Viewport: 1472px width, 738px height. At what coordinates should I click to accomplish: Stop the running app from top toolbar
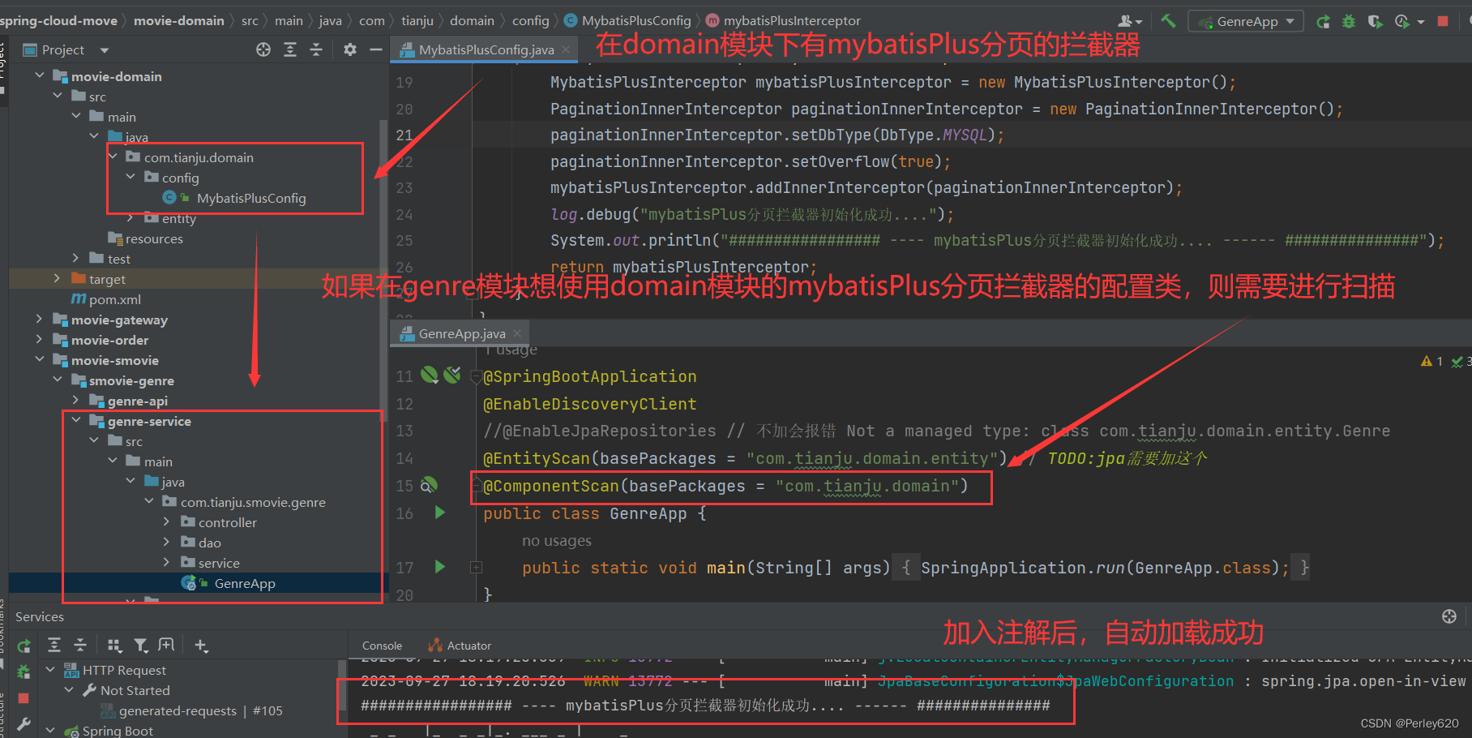(1443, 21)
